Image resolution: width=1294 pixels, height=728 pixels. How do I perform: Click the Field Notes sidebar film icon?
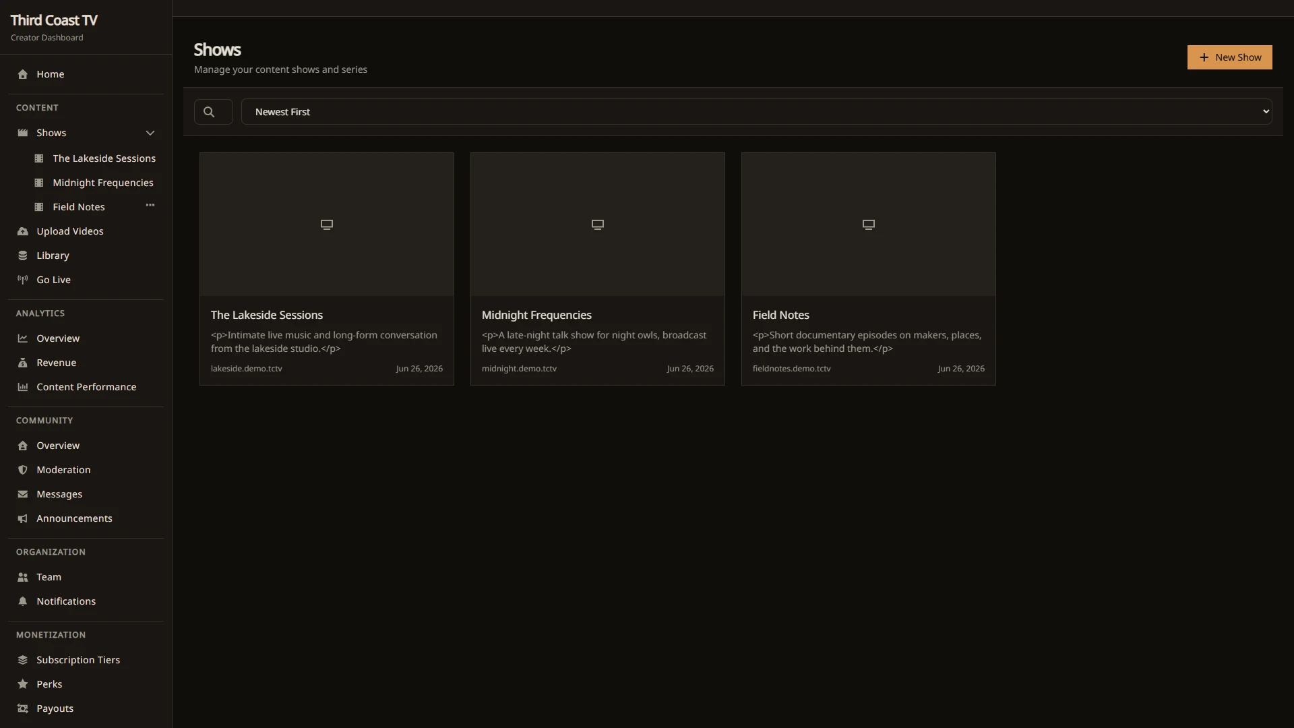39,207
